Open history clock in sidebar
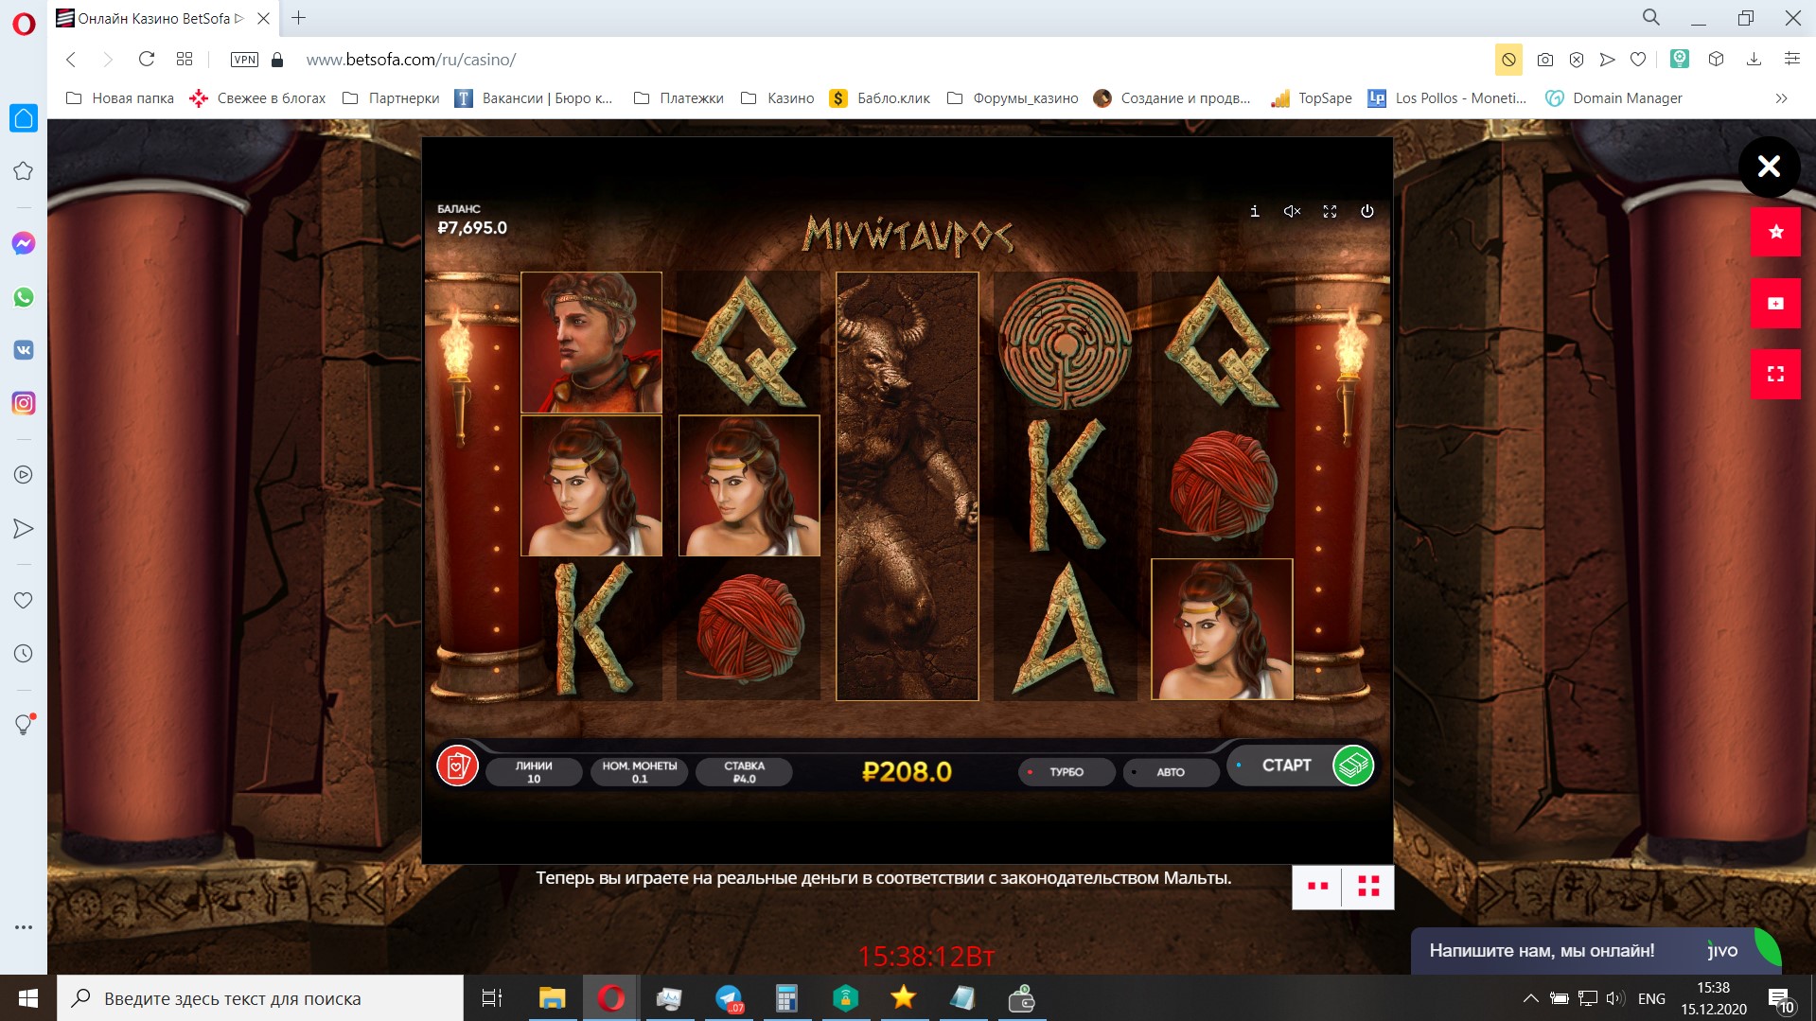Image resolution: width=1816 pixels, height=1021 pixels. coord(24,653)
